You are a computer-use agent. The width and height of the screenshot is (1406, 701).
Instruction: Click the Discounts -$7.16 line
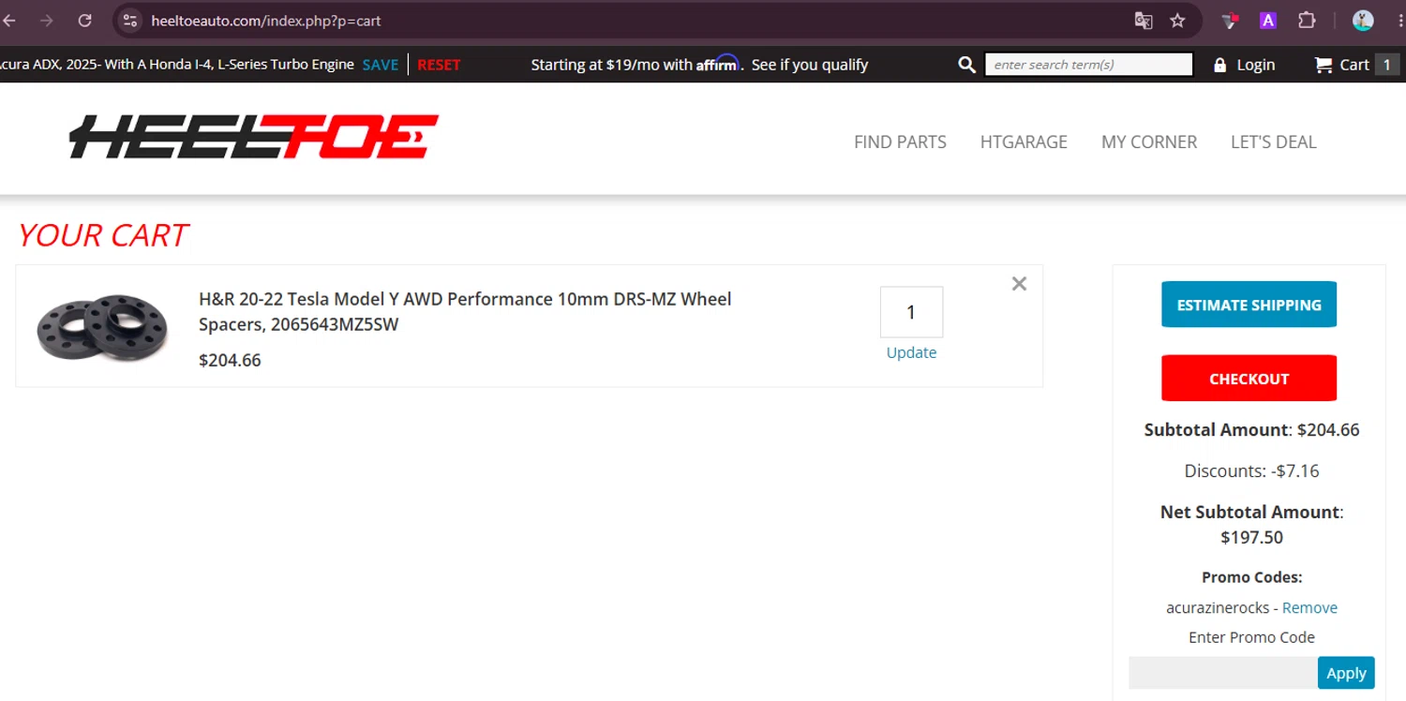tap(1251, 471)
